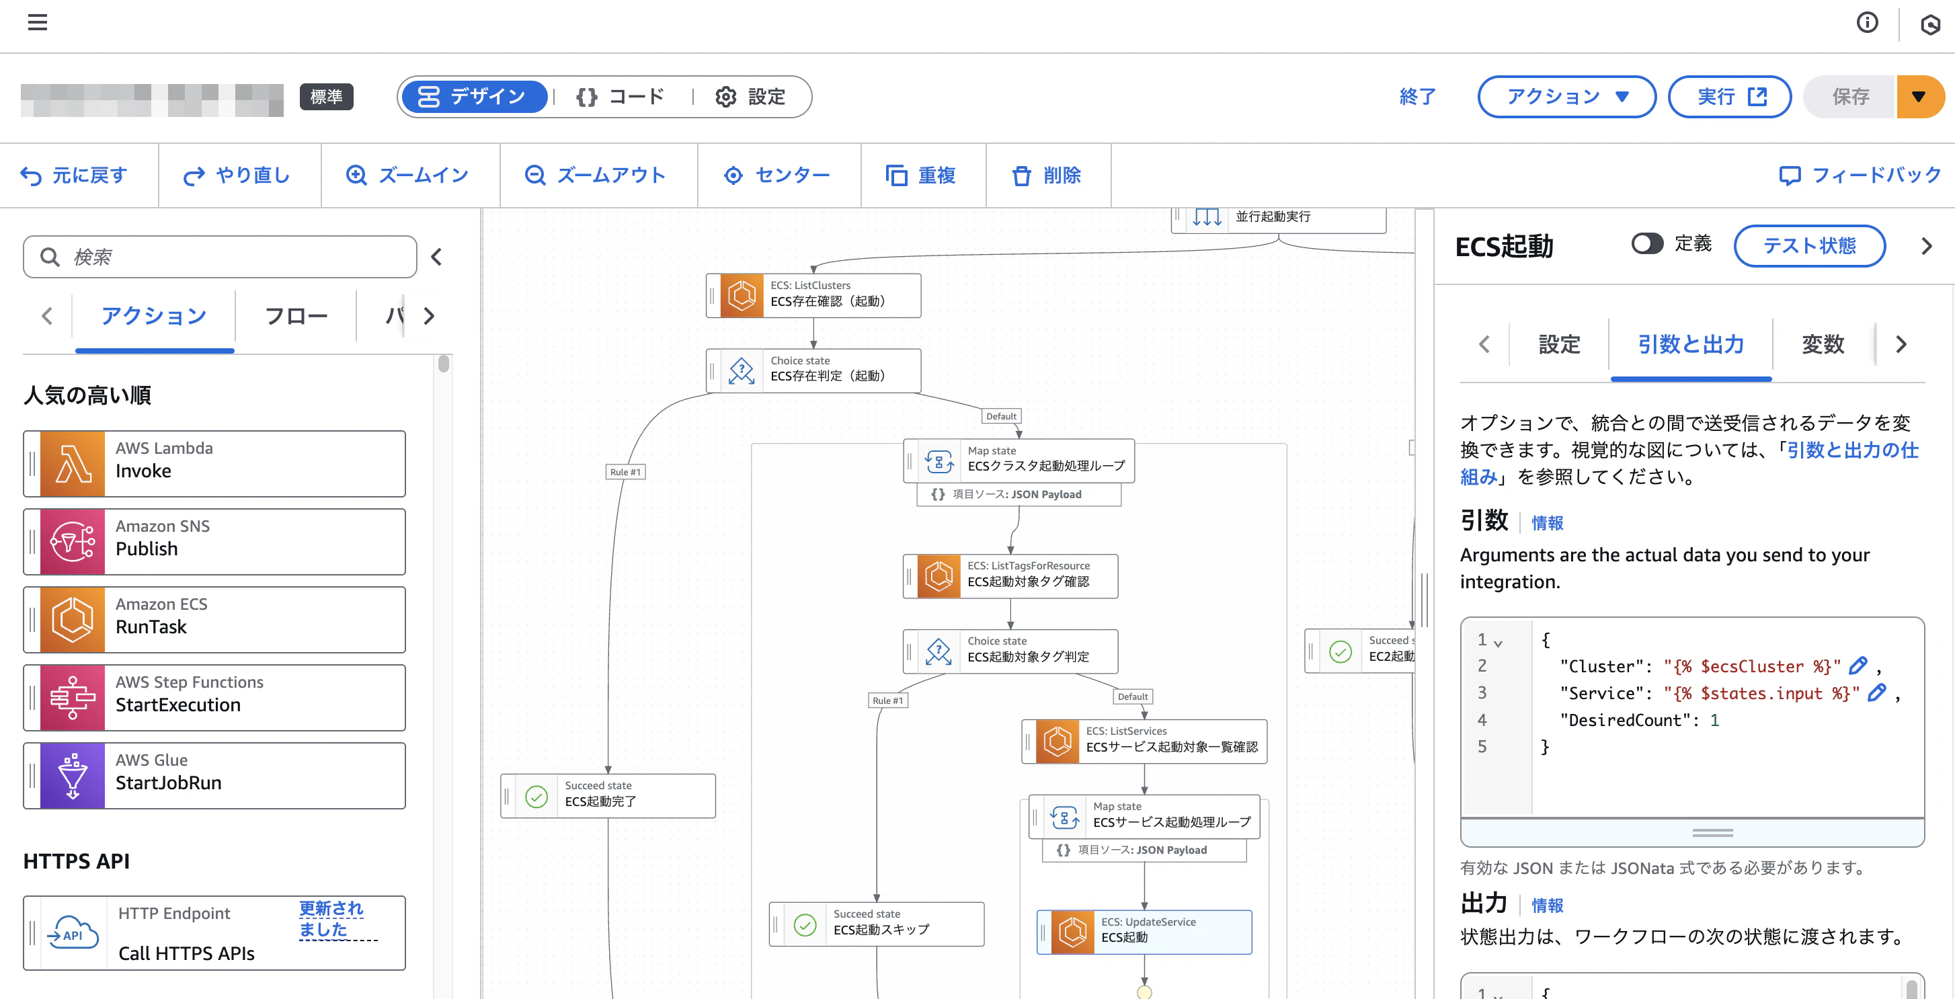Screen dimensions: 1955x999
Task: Click the 情報 link beside 引数
Action: (x=1547, y=524)
